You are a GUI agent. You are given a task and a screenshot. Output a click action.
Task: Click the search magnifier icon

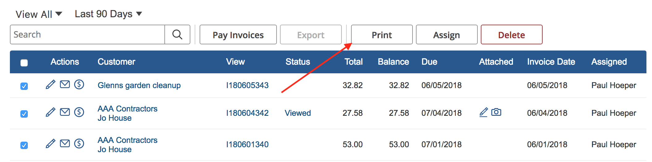coord(177,34)
